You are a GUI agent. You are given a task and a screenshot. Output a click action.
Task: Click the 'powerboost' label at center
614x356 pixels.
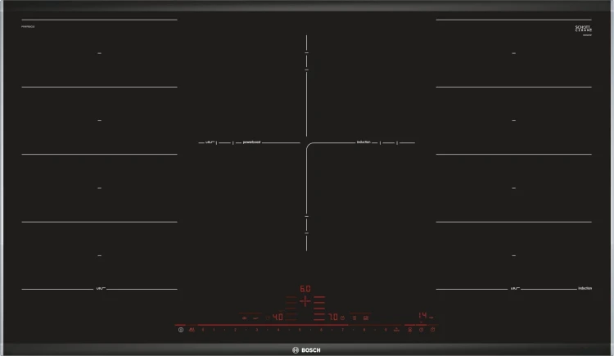[x=251, y=142]
